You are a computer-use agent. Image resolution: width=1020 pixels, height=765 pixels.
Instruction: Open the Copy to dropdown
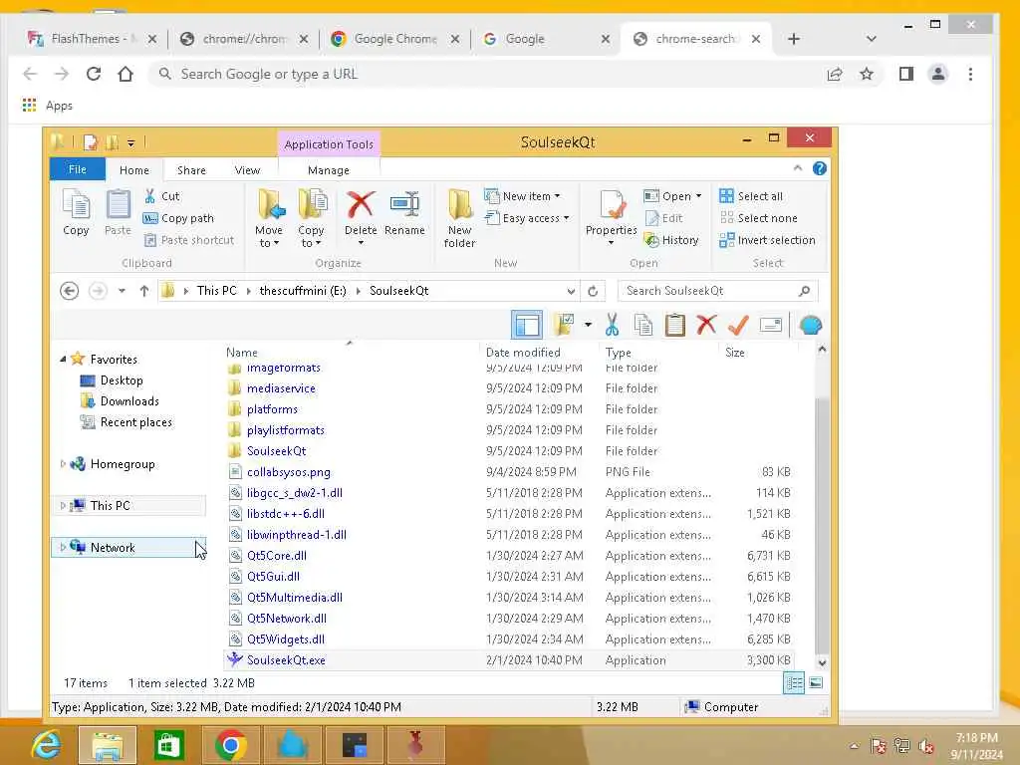point(312,219)
